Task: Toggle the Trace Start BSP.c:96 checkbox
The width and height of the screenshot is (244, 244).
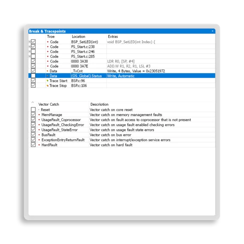Action: [33, 80]
